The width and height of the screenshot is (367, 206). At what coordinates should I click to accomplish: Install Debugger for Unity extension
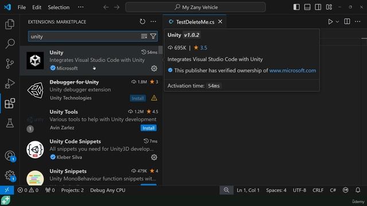[138, 98]
